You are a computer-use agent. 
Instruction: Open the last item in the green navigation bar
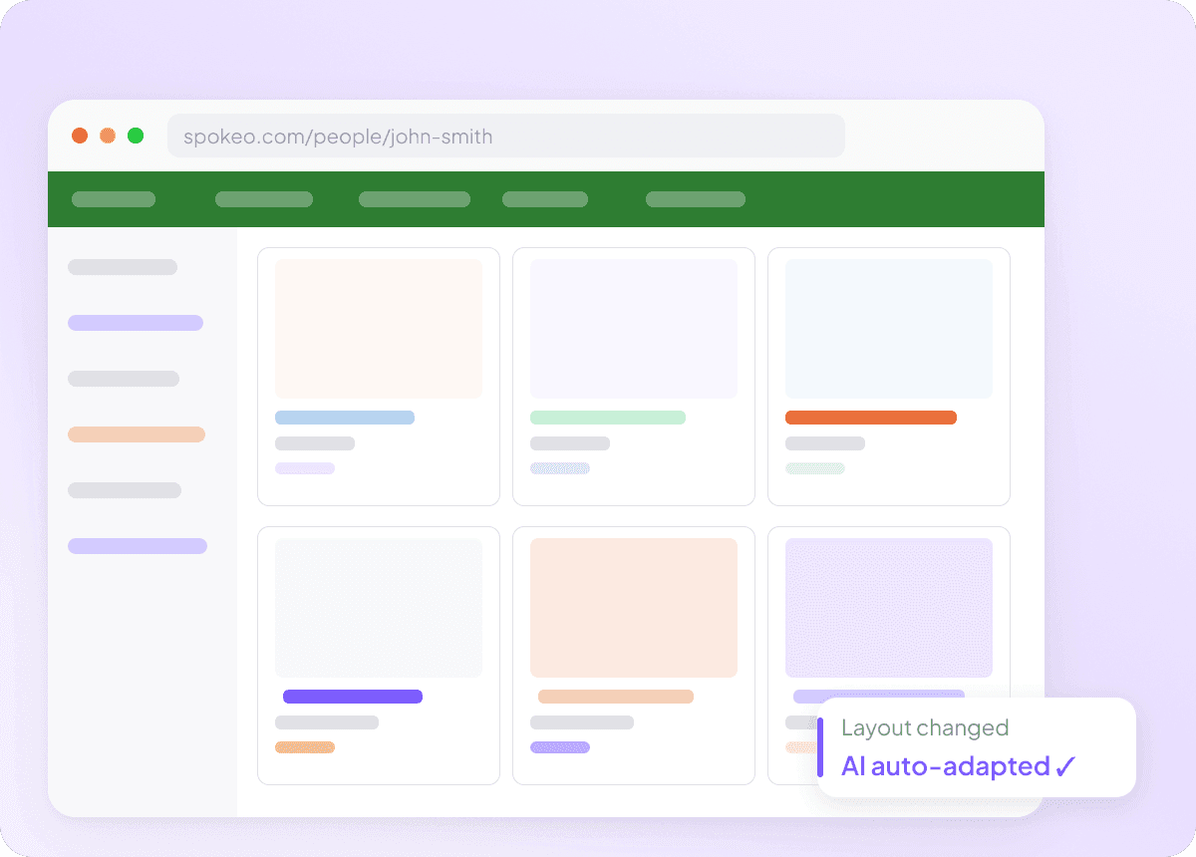click(696, 199)
